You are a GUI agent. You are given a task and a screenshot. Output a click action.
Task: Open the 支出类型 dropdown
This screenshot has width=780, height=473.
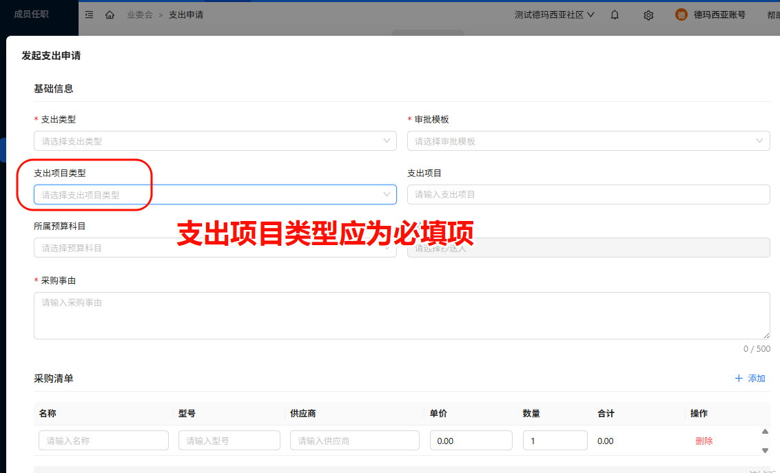[215, 141]
